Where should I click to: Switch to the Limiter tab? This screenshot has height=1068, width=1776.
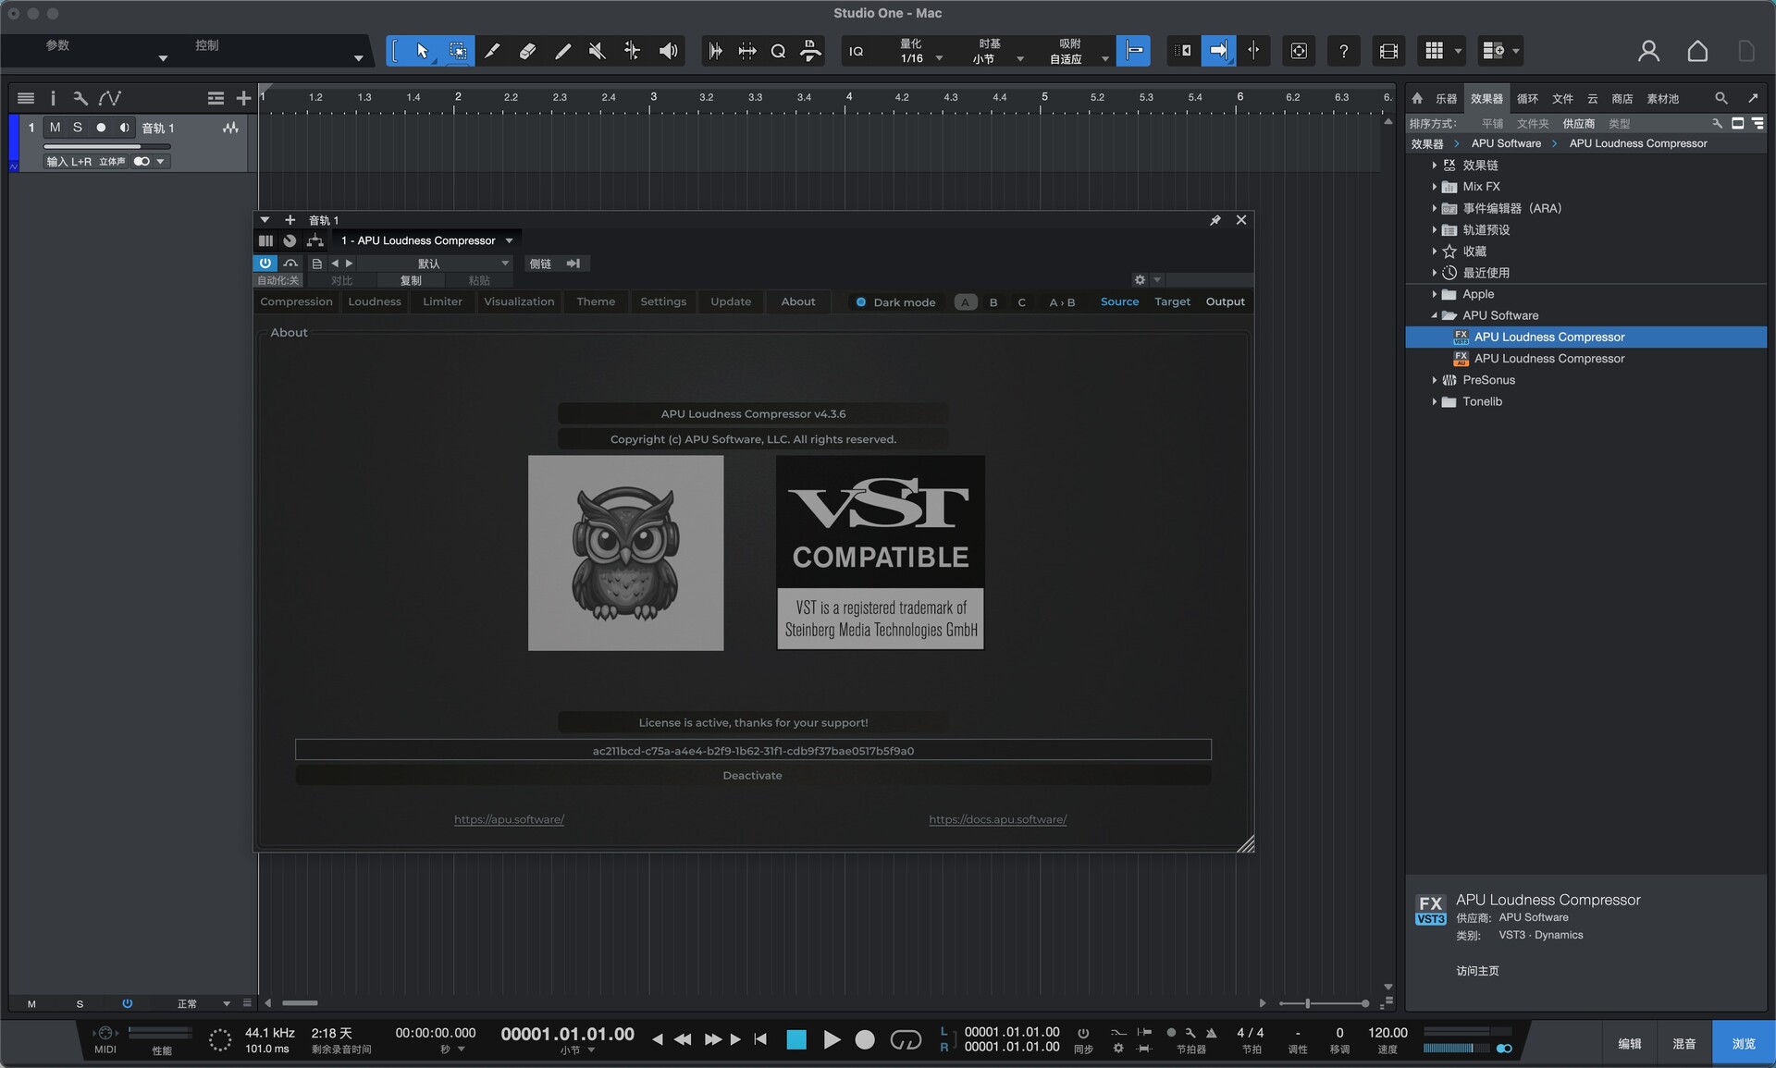point(442,301)
